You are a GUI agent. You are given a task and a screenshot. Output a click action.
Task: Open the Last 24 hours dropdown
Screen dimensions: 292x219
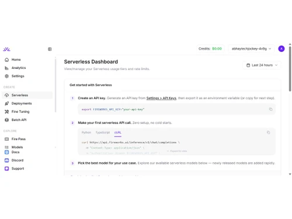coord(262,65)
